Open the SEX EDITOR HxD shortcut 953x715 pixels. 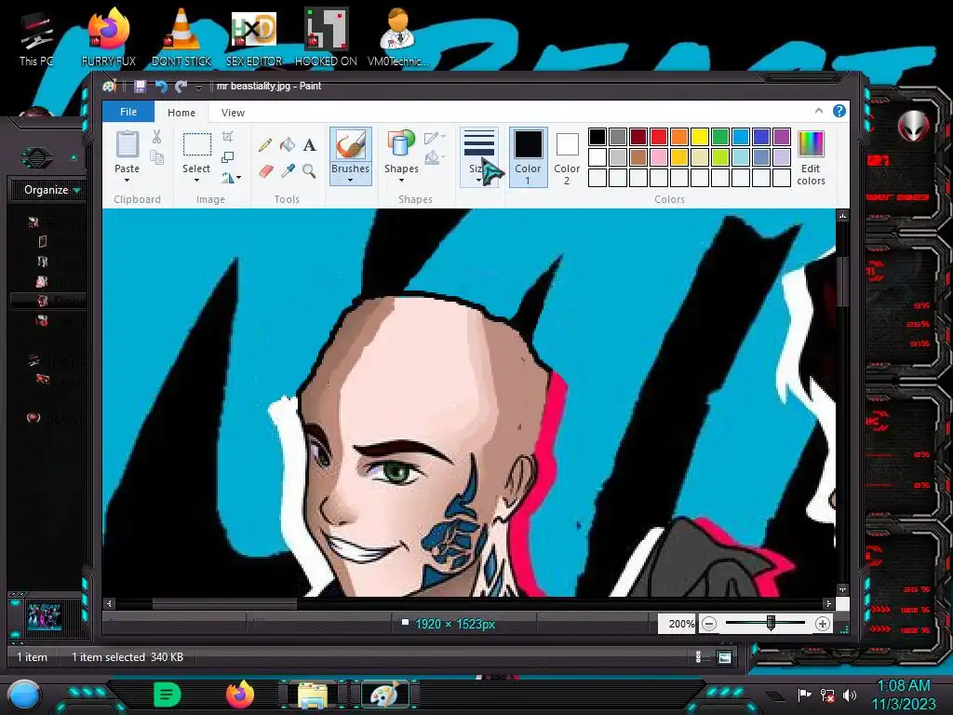(254, 36)
